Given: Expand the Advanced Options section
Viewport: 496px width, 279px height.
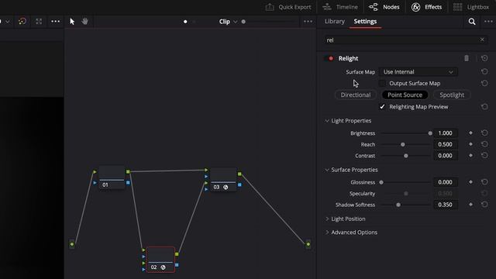Looking at the screenshot, I should click(x=327, y=232).
